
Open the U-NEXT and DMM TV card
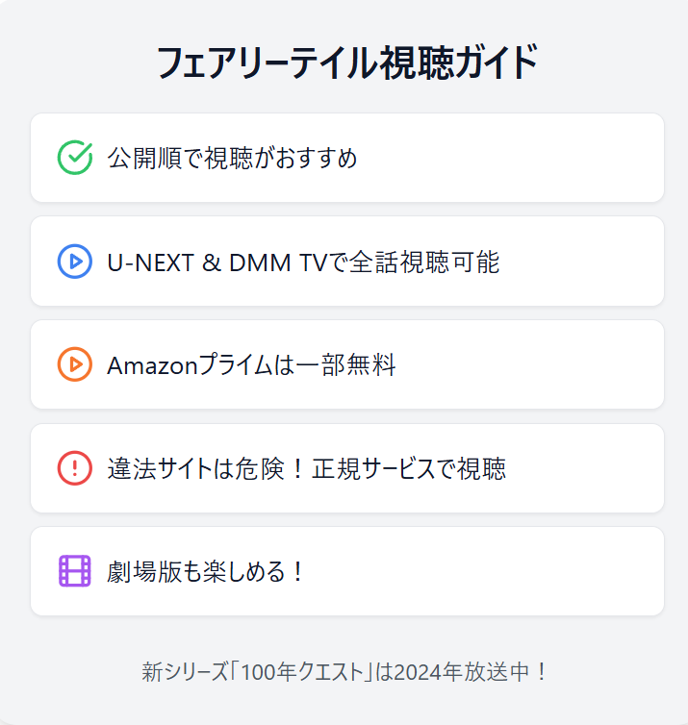pos(347,262)
